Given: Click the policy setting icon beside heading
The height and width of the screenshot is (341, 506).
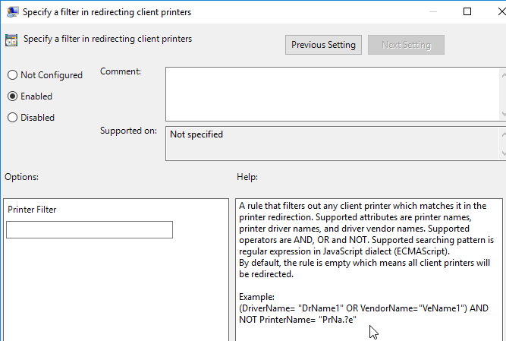Looking at the screenshot, I should [11, 40].
